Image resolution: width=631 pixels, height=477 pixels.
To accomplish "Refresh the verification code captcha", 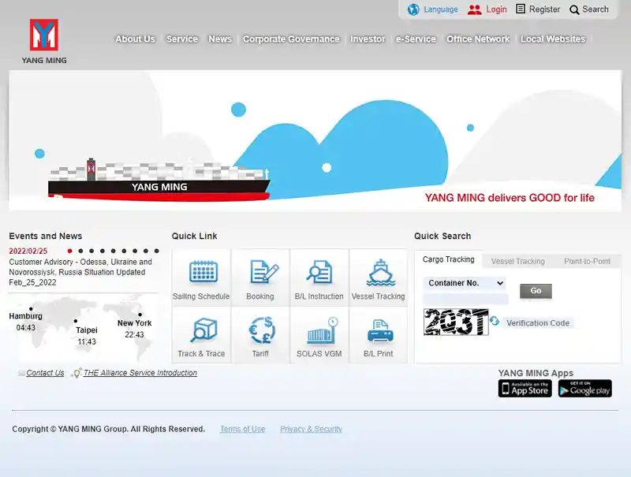I will coord(495,321).
